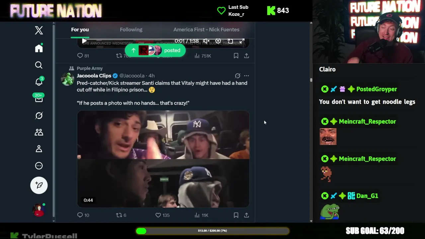The width and height of the screenshot is (425, 239).
Task: Click Grok explain icon on Jacooola post
Action: [x=238, y=76]
